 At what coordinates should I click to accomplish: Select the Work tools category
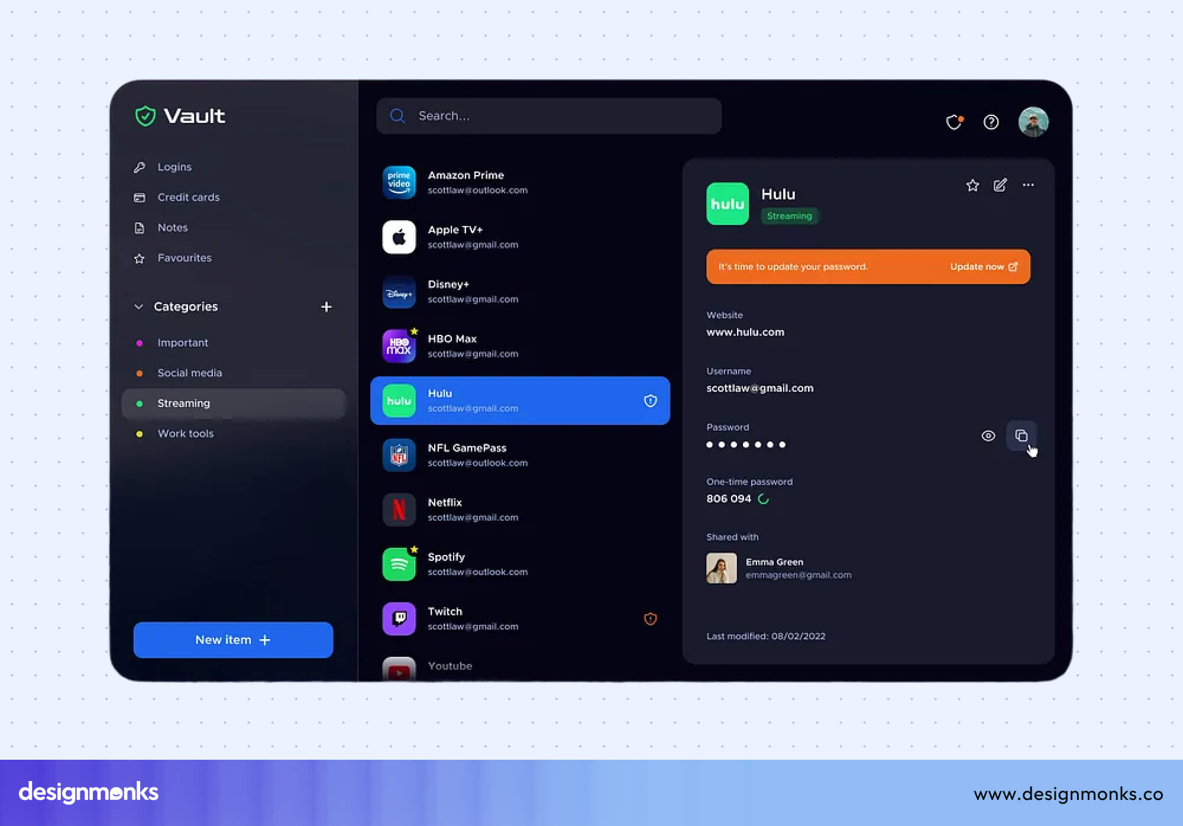185,434
